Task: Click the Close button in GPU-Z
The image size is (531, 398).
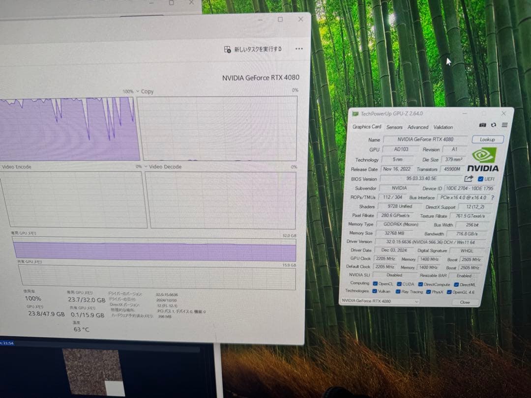Action: [x=465, y=302]
